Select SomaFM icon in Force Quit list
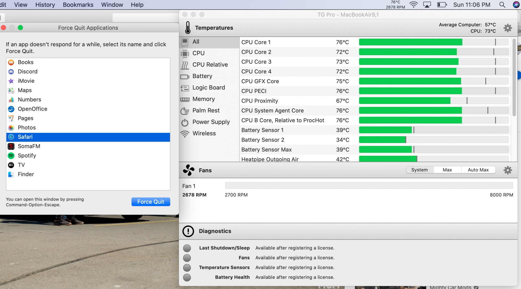Image resolution: width=521 pixels, height=289 pixels. click(11, 146)
